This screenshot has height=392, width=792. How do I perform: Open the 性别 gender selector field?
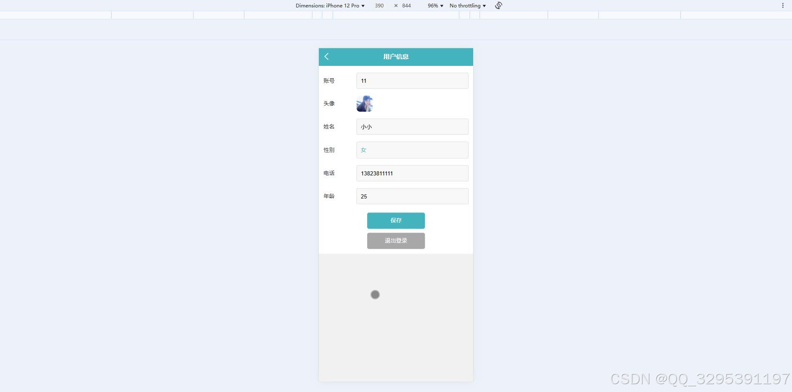click(412, 150)
